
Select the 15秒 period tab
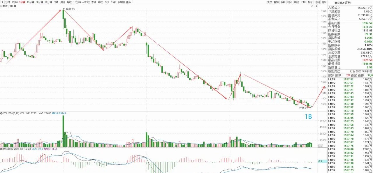click(x=113, y=2)
